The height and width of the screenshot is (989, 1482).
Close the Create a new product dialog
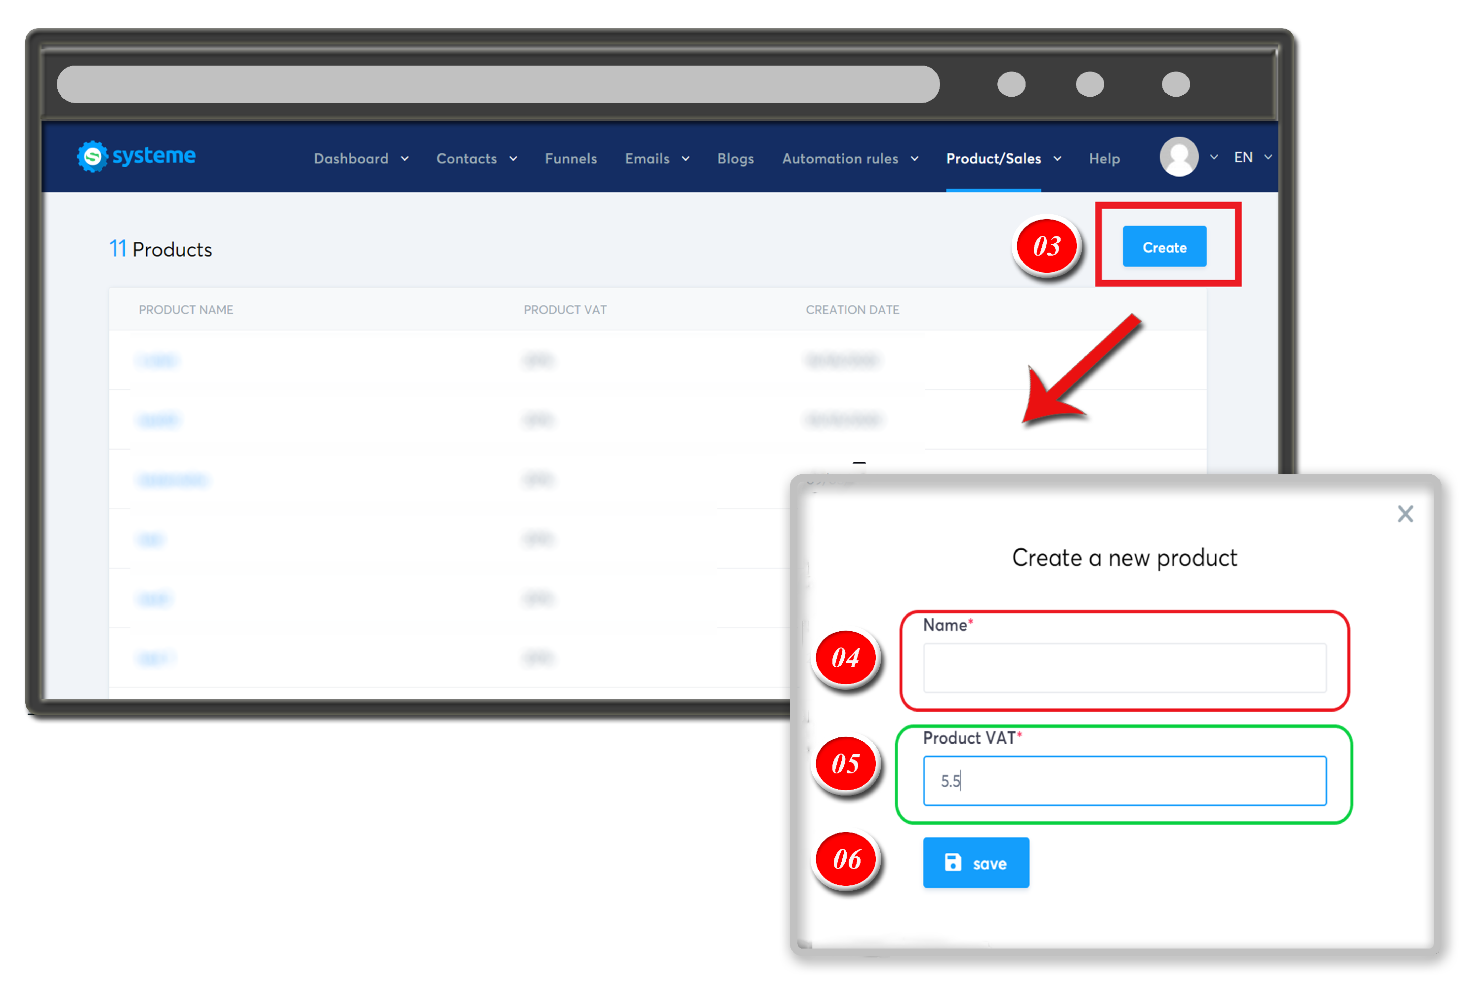[x=1405, y=514]
